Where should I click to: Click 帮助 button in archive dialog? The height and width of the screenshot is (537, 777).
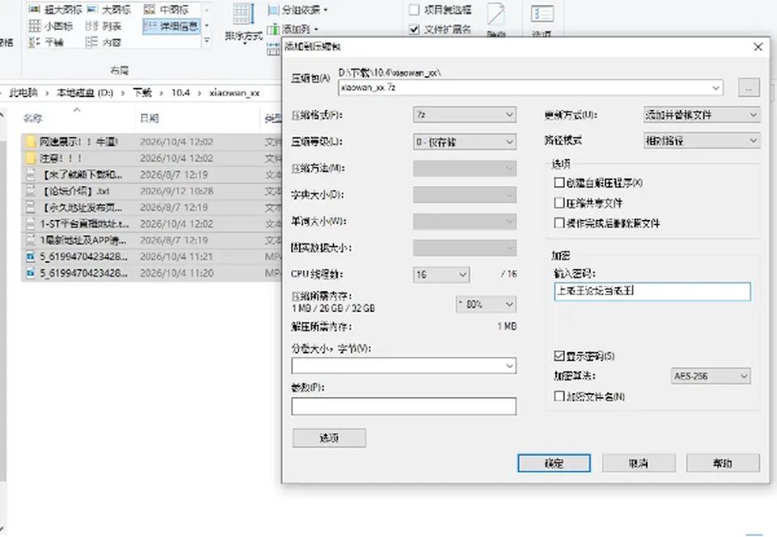point(723,463)
